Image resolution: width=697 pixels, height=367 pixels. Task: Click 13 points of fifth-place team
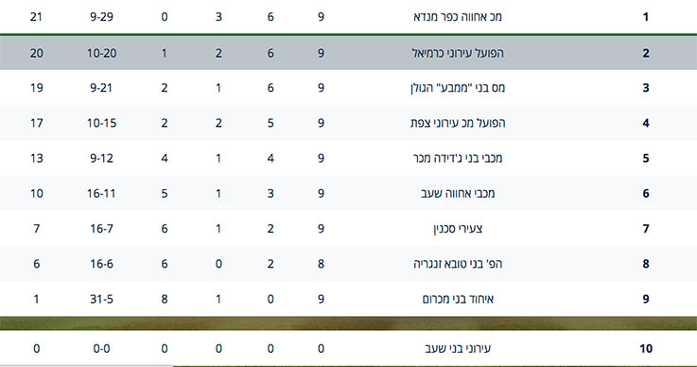(37, 158)
